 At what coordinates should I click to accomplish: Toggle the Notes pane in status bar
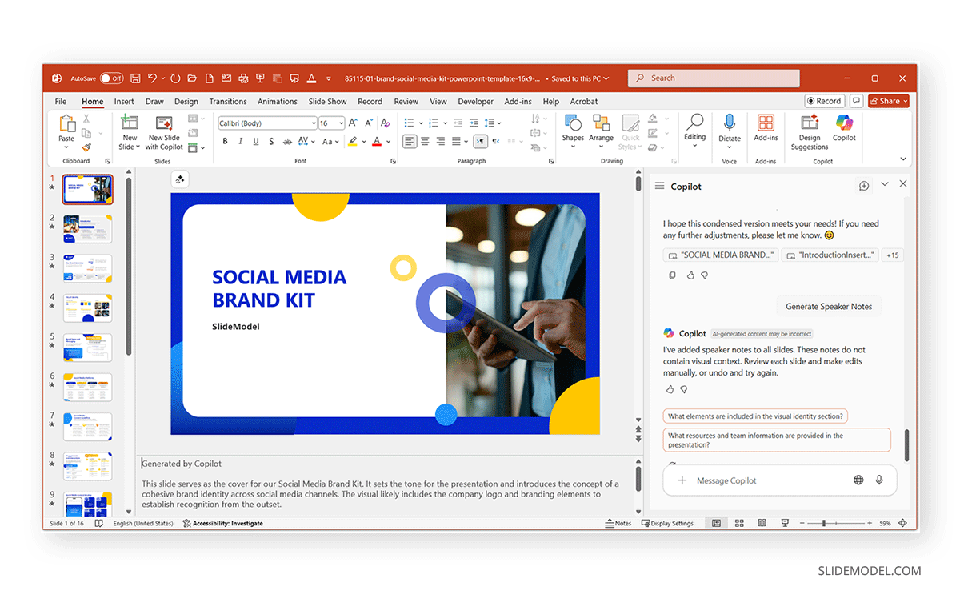pyautogui.click(x=618, y=523)
